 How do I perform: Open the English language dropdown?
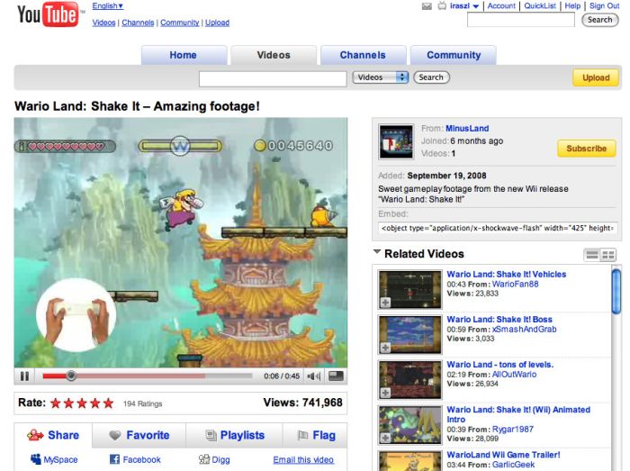pyautogui.click(x=108, y=6)
